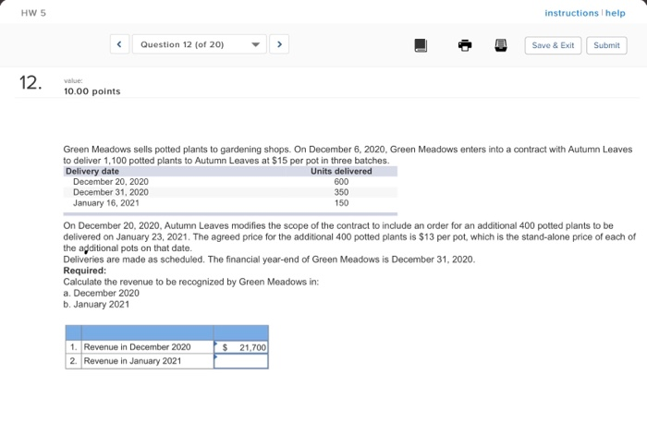This screenshot has width=647, height=435.
Task: Click the 'Required:' bold heading
Action: [x=85, y=271]
